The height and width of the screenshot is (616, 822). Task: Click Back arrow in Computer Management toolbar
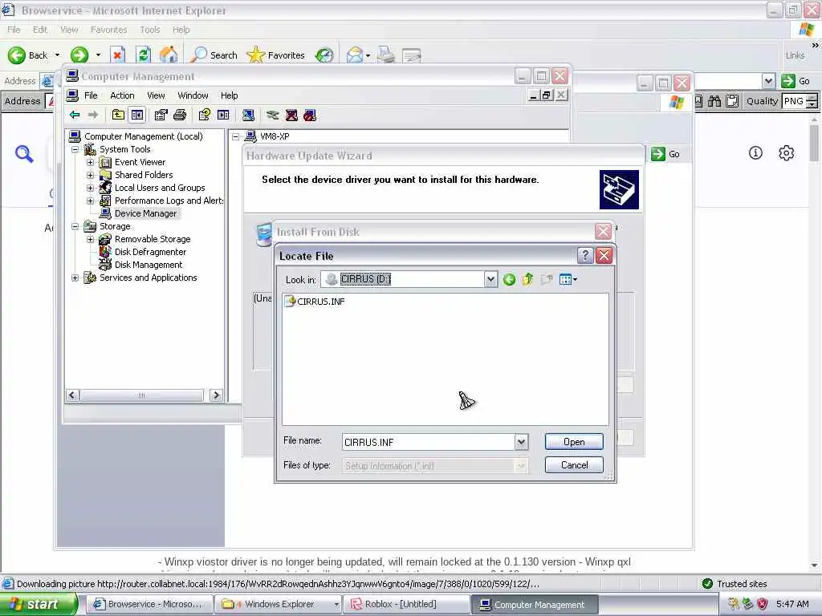(x=75, y=115)
